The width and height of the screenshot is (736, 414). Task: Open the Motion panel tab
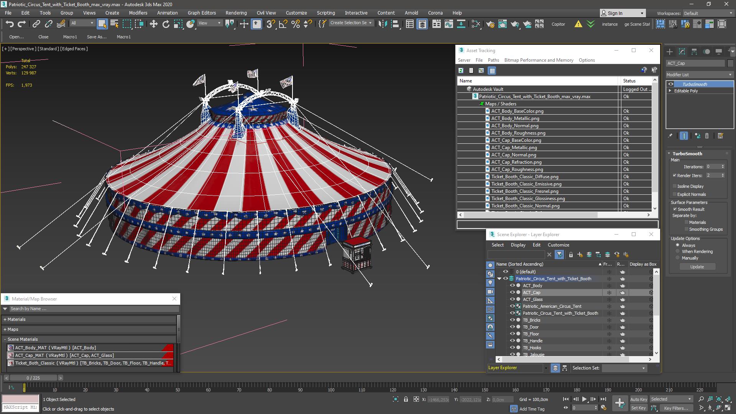(x=706, y=52)
